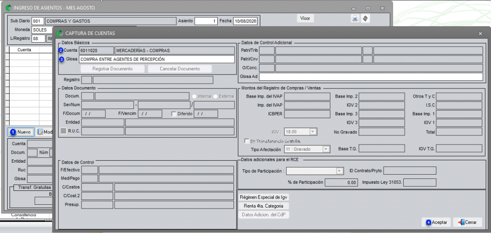
Task: Minimize the Ingreso de Asientos window
Action: (353, 8)
